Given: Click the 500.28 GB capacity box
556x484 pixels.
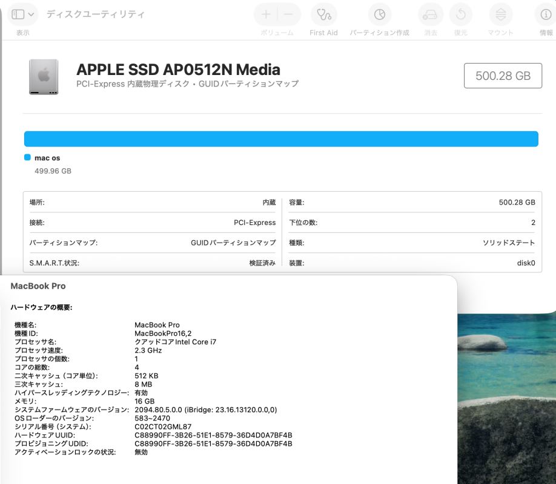Looking at the screenshot, I should (x=503, y=76).
